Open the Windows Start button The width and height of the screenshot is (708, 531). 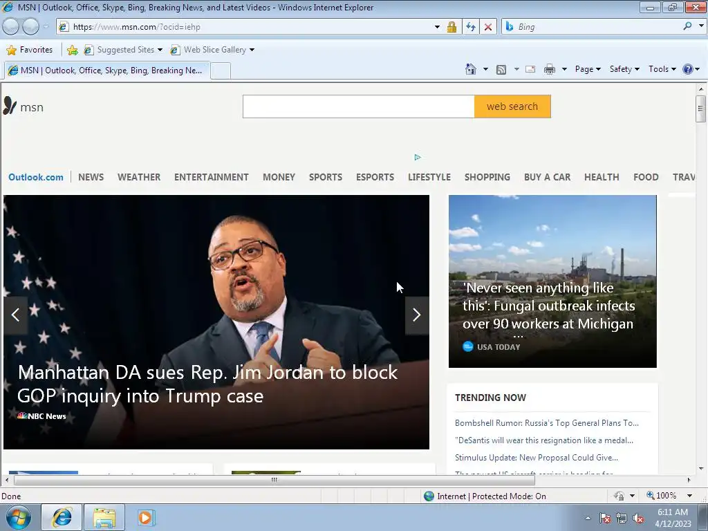[x=18, y=517]
